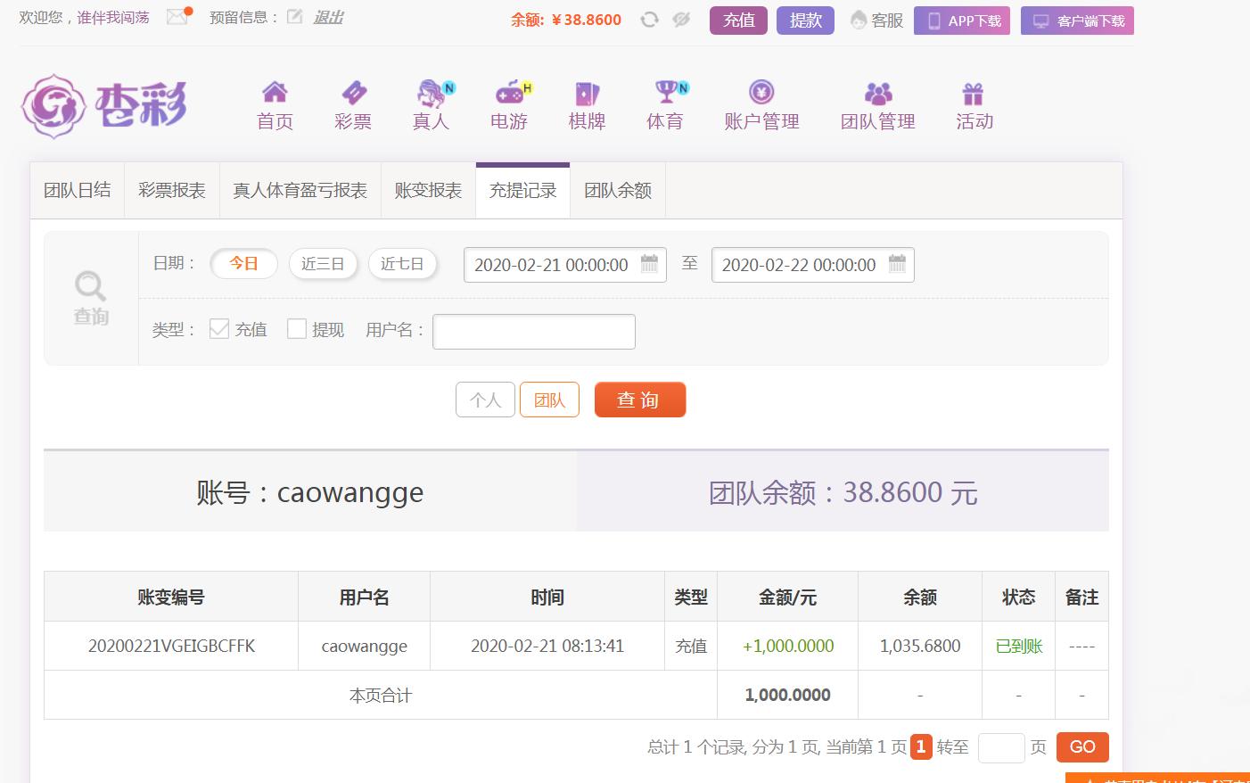1250x783 pixels.
Task: Click the edit reserved info pencil icon
Action: pyautogui.click(x=294, y=17)
